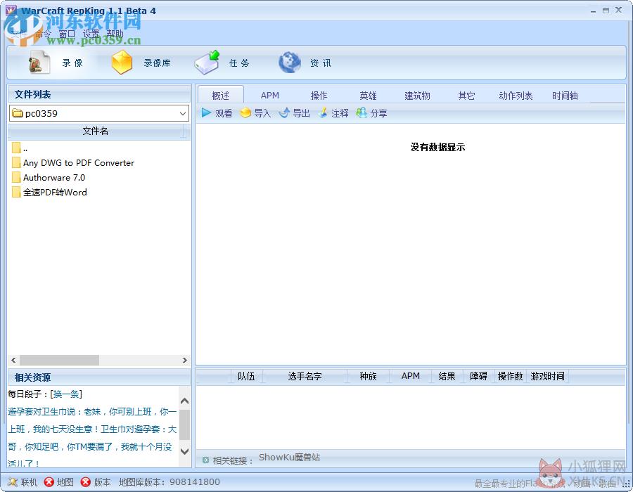Click the 文件名 column header
Viewport: 633px width, 492px height.
click(95, 131)
